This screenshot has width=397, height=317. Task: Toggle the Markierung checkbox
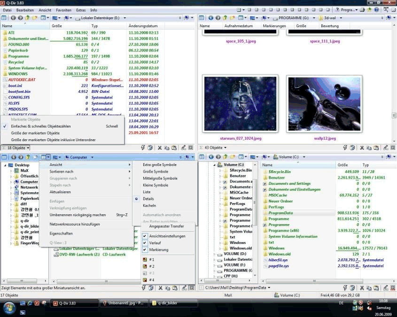click(x=145, y=249)
